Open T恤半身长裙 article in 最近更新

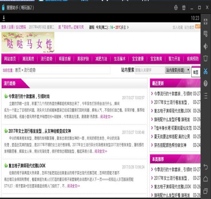pyautogui.click(x=173, y=128)
